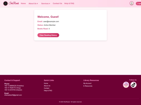Open the user profile avatar icon
Screen dimensions: 141x105
[132, 3]
